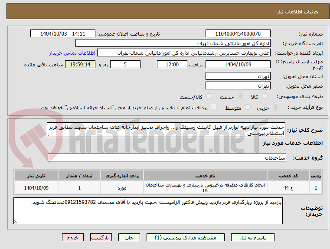Click the 'اطلاعات خدمات مورد نیاز' section heading
Screen dimensions: 330x249
(x=293, y=143)
